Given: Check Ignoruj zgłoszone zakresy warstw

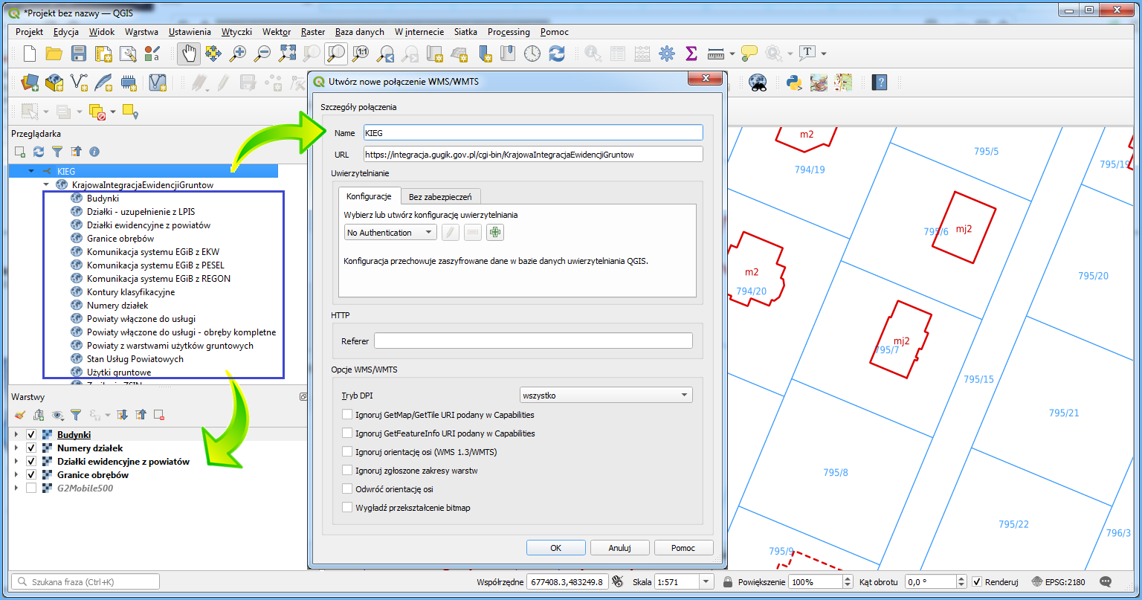Looking at the screenshot, I should (347, 470).
